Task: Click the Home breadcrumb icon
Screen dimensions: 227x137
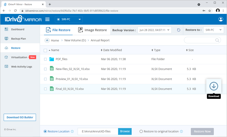Action: pos(47,40)
